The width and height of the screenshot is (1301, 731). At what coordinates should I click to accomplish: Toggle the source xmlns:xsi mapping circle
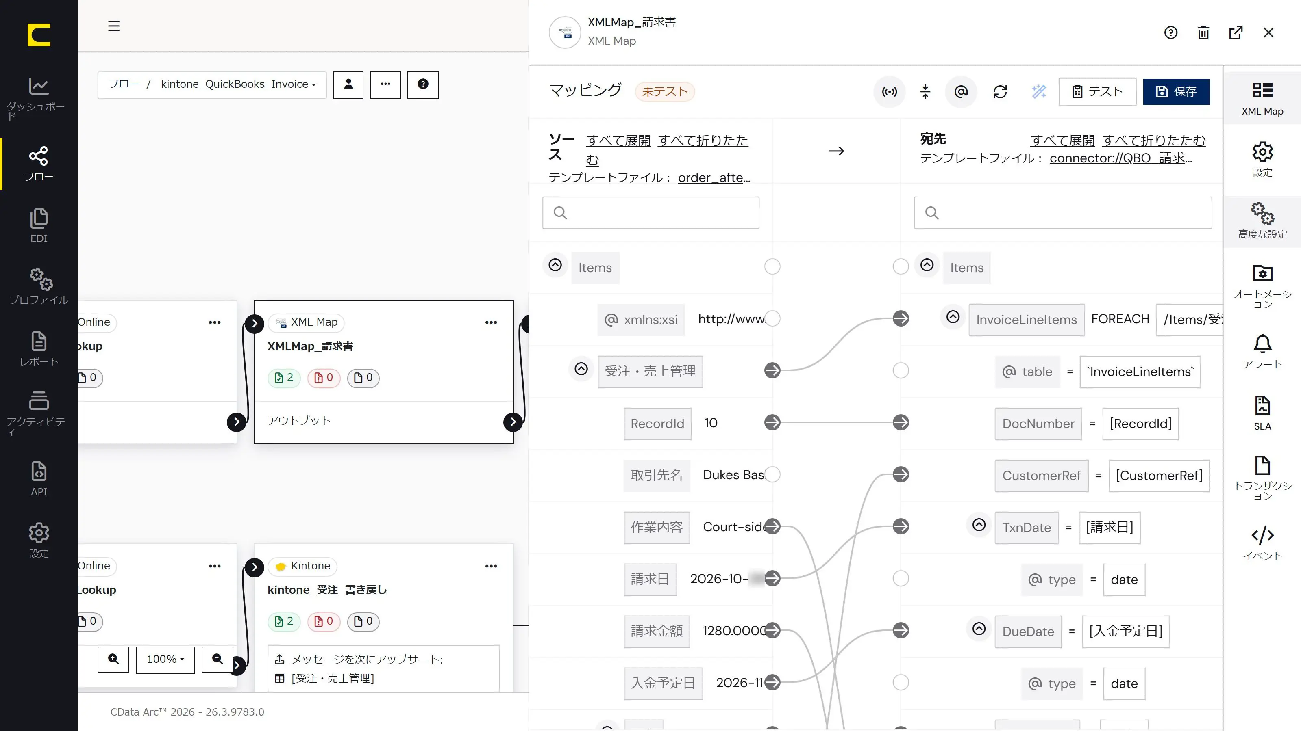point(772,318)
